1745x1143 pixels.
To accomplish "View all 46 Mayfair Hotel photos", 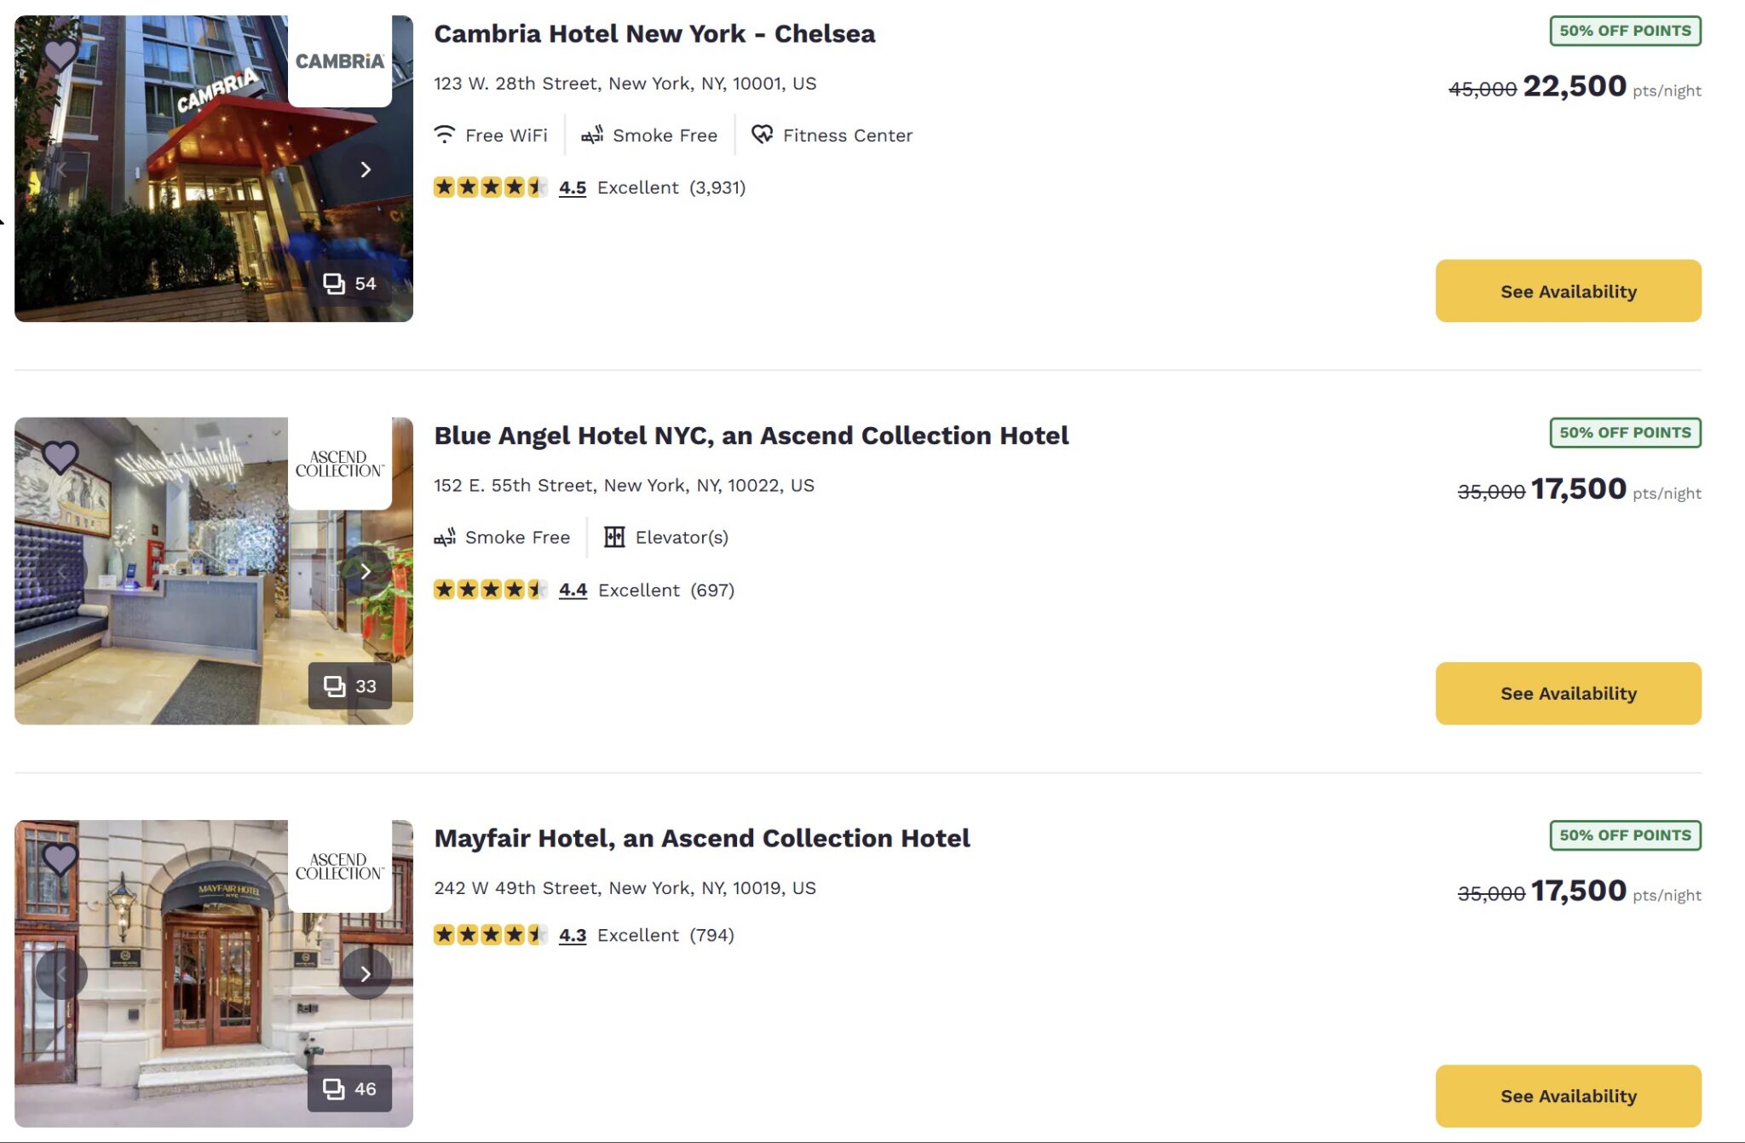I will click(349, 1088).
